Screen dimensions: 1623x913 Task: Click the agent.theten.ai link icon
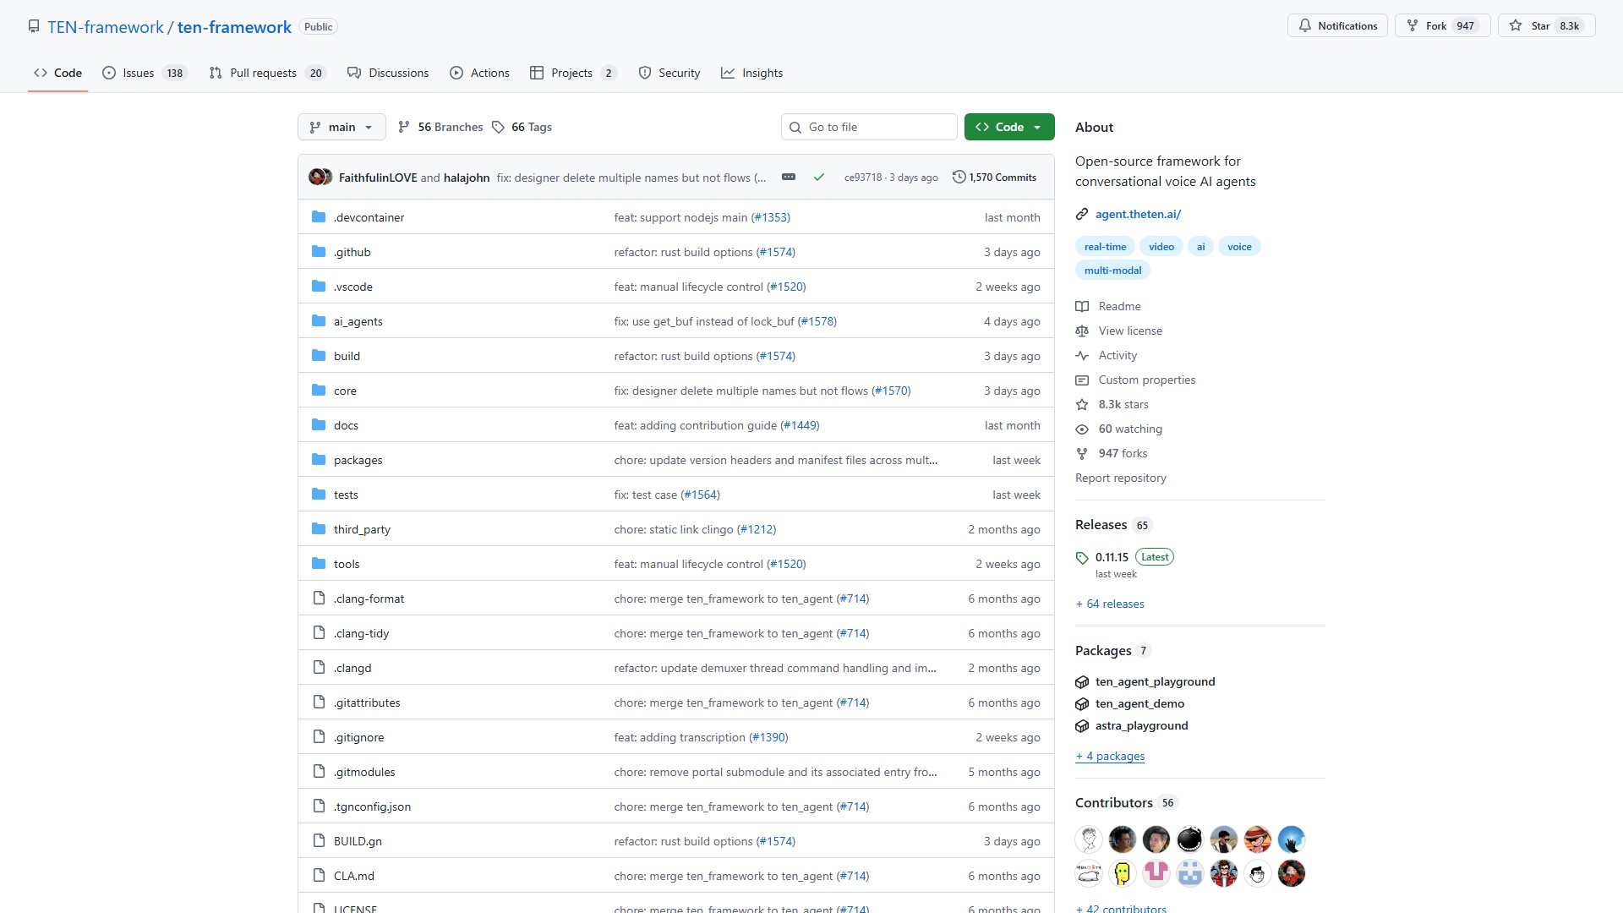1082,215
